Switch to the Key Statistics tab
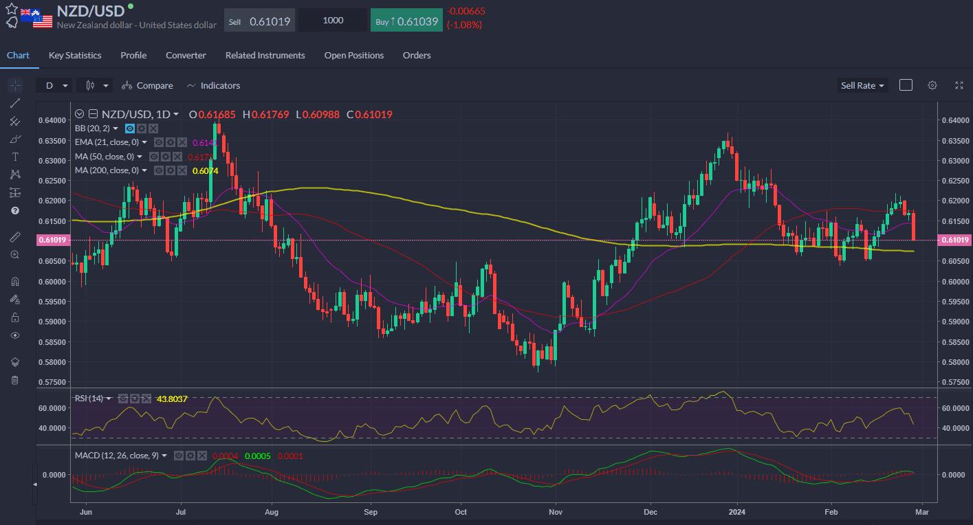This screenshot has height=525, width=973. (75, 55)
